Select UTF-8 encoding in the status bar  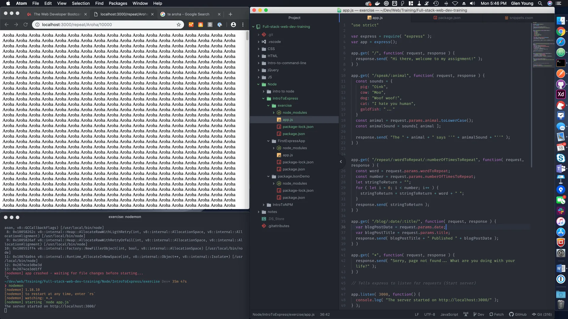click(430, 314)
